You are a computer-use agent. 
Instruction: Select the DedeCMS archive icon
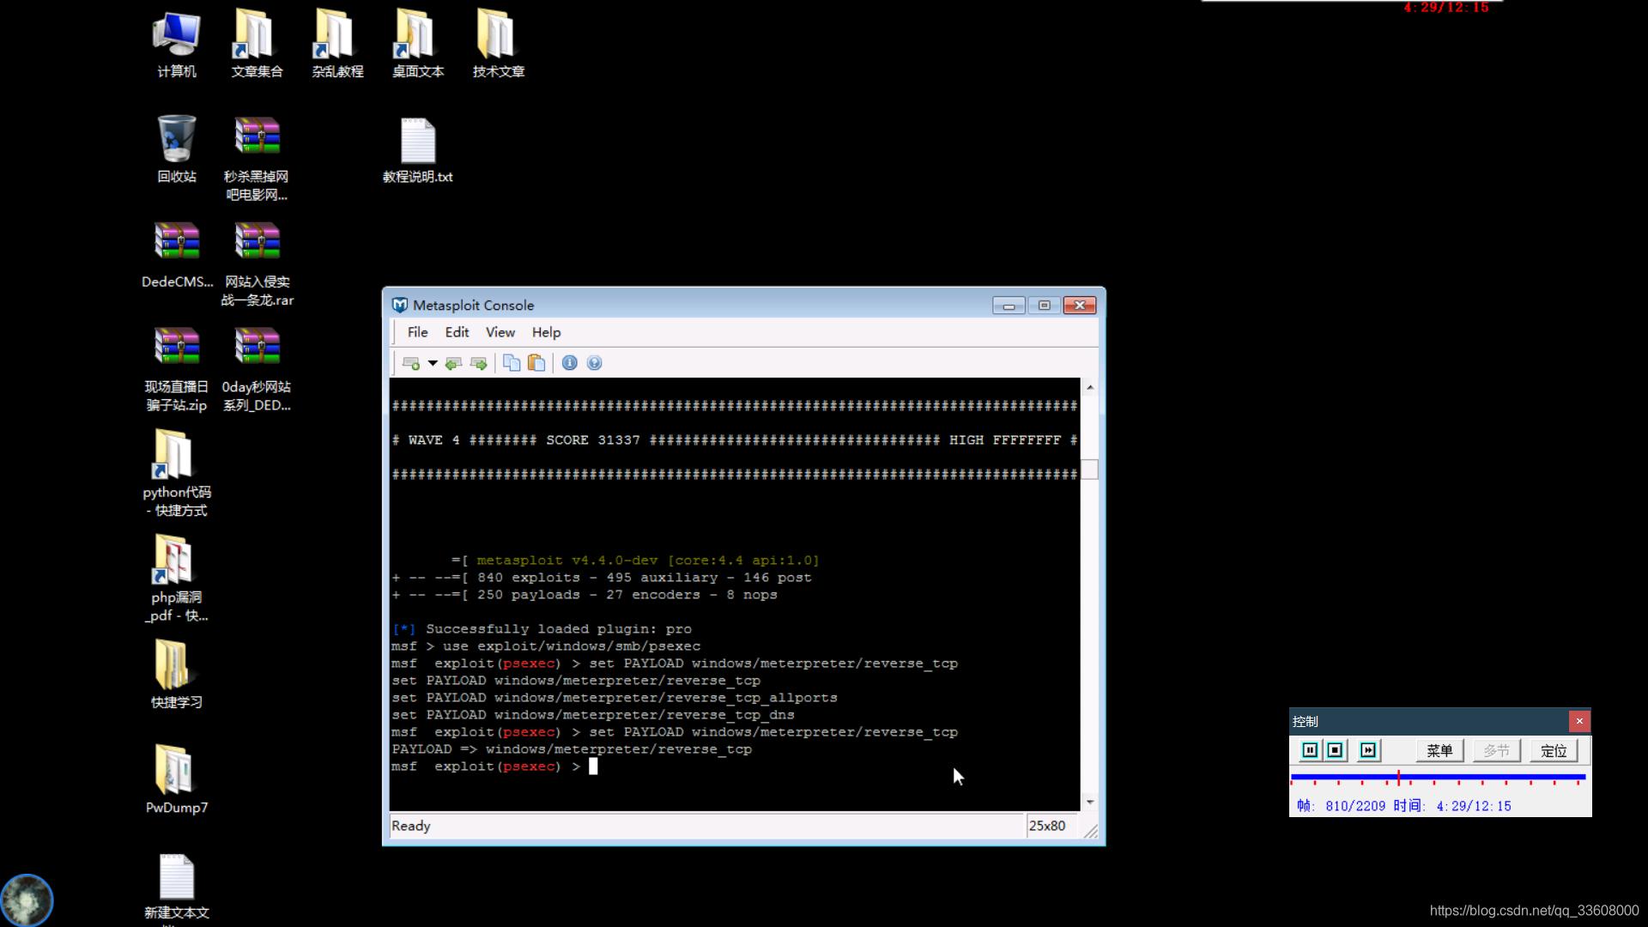coord(177,255)
